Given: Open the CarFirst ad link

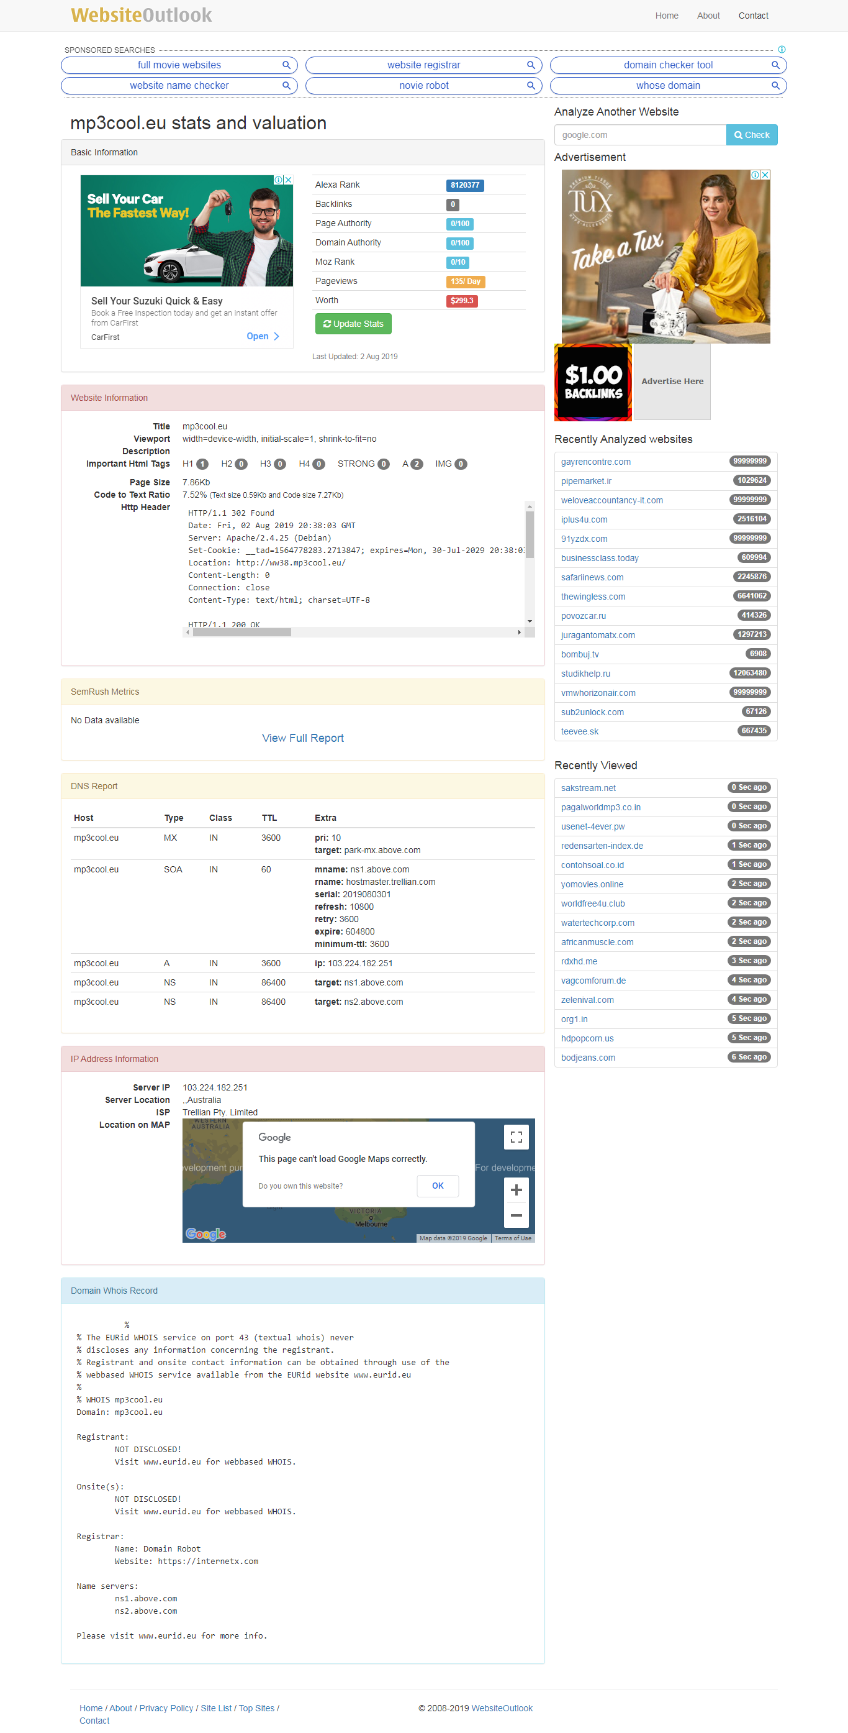Looking at the screenshot, I should click(262, 336).
